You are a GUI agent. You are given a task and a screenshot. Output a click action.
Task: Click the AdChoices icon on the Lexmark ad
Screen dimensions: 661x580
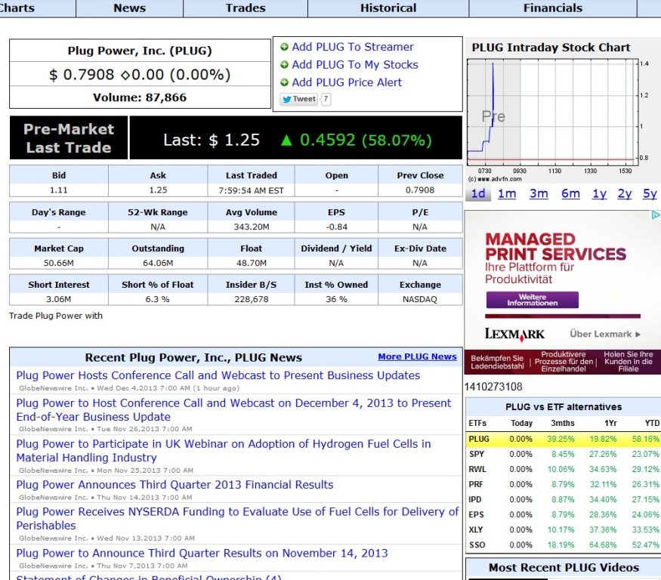click(x=655, y=215)
